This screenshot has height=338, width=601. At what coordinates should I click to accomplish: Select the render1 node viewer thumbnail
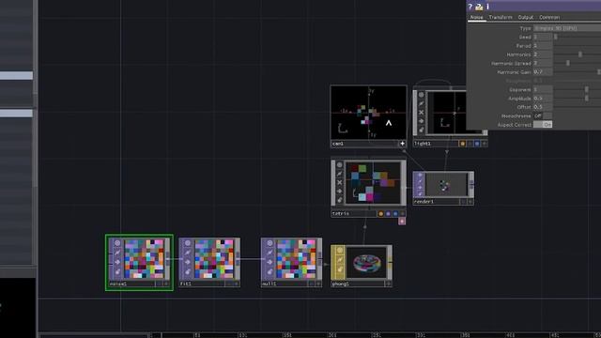click(x=446, y=185)
